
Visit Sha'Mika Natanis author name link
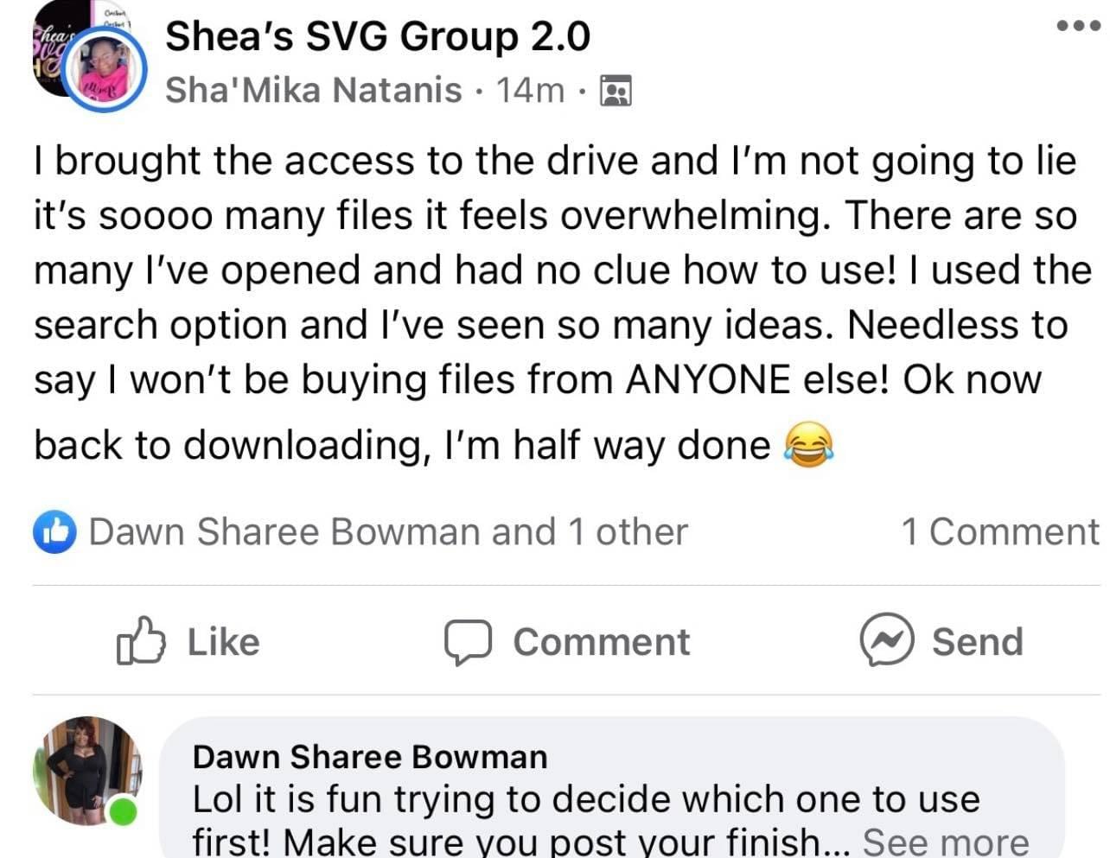pyautogui.click(x=313, y=90)
